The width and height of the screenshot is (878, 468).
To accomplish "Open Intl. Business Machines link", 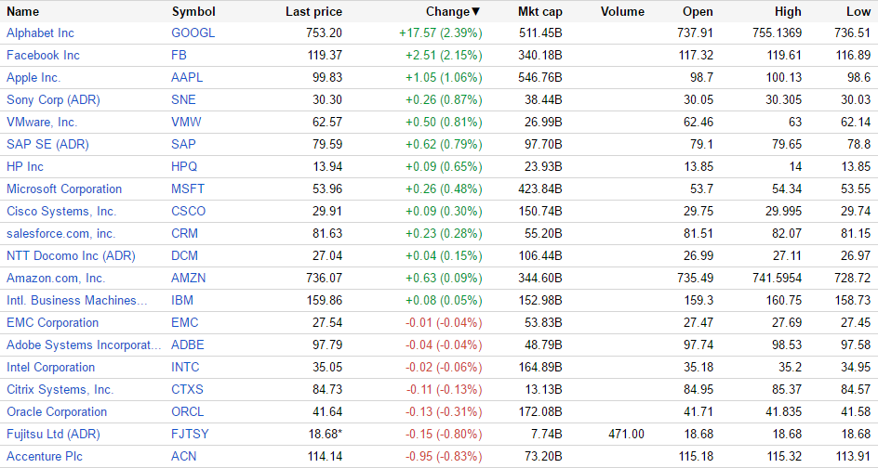I will pos(77,300).
